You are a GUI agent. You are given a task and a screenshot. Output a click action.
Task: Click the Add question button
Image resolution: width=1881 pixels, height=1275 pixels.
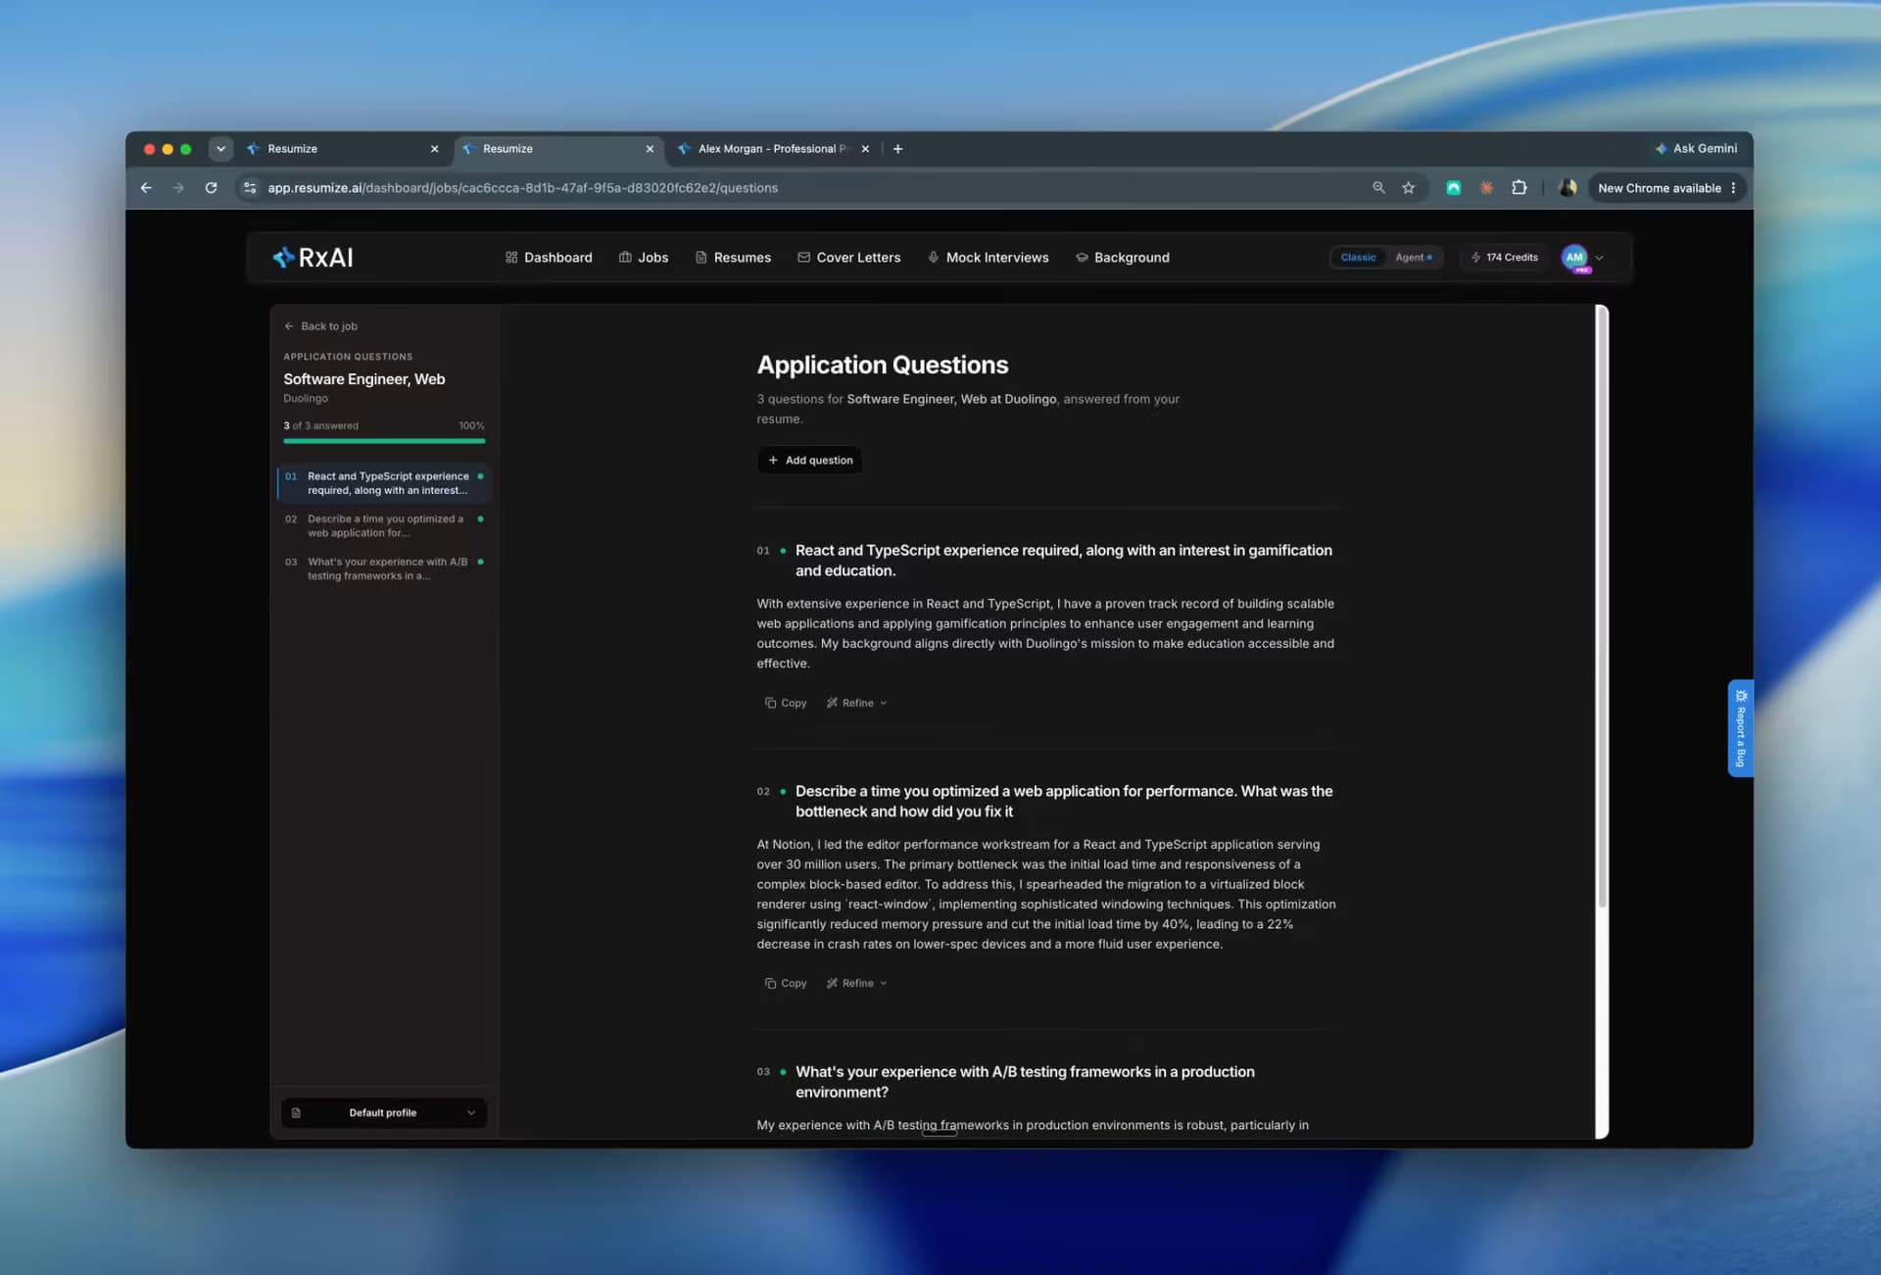click(809, 461)
